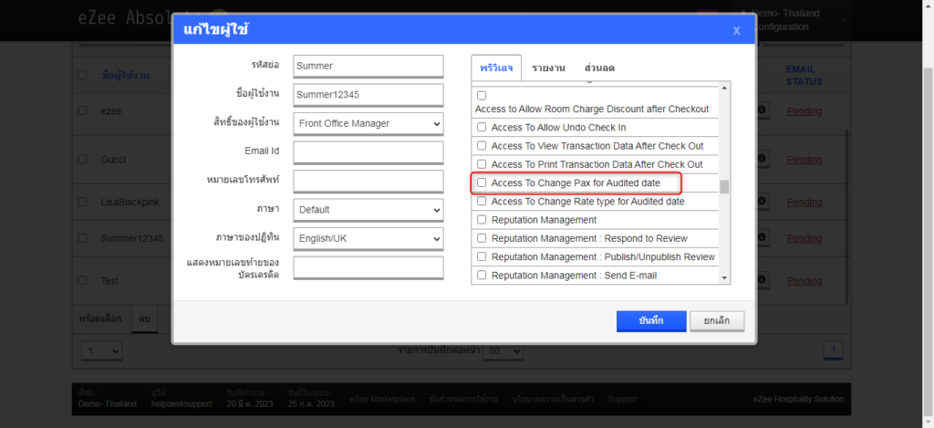
Task: Click the Pending email status link for Test
Action: tap(804, 281)
